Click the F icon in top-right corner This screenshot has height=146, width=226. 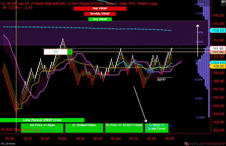pos(223,3)
